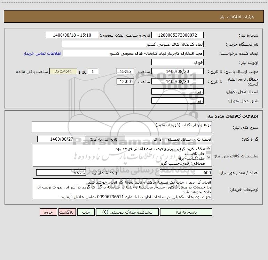Click unit of measure field نسخه

point(61,173)
